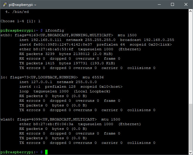The height and width of the screenshot is (155, 193).
Task: Click netmask 255.0.0.0 value
Action: [x=86, y=82]
